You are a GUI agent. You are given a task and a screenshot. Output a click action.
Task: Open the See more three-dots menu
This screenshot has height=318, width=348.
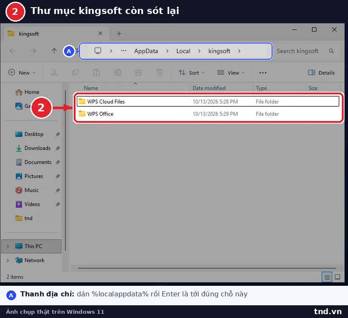(x=263, y=73)
